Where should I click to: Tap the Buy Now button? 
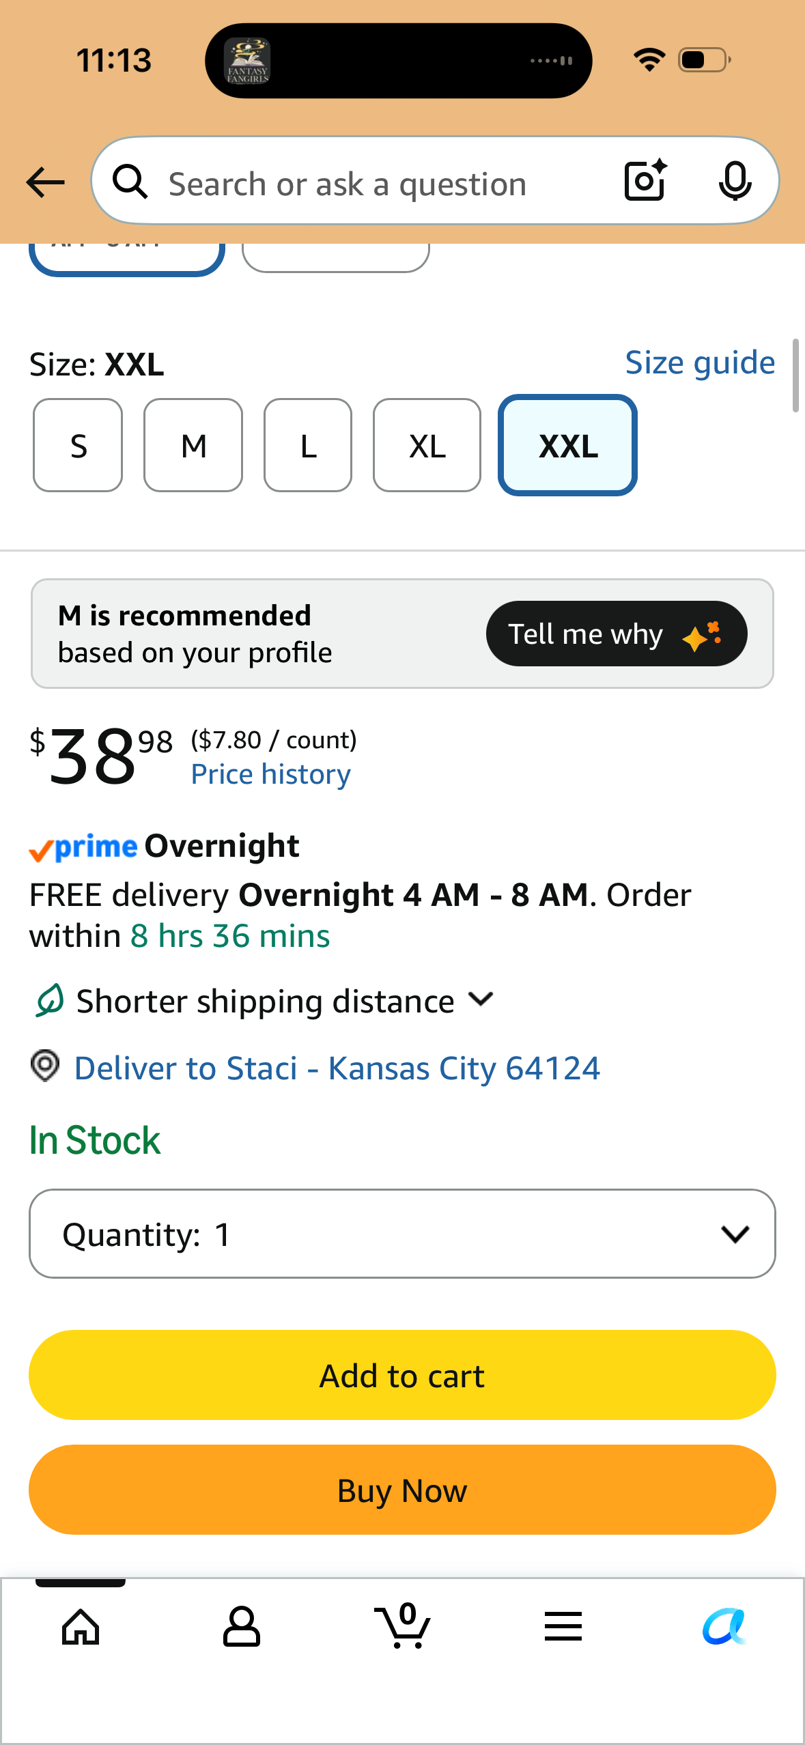point(402,1490)
